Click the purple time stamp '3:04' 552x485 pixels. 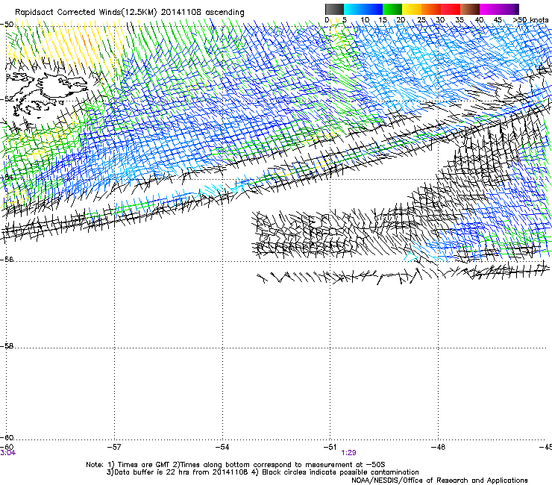click(x=7, y=453)
